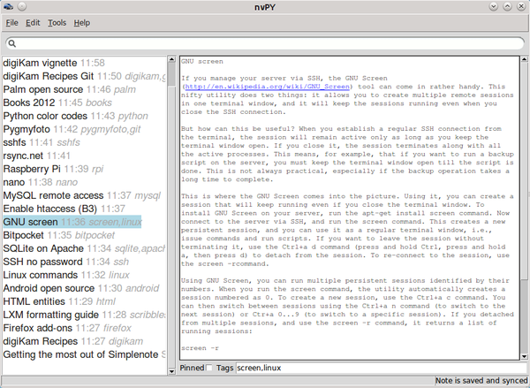Screen dimensions: 530x388
Task: Click the round window menu button in title bar
Action: pyautogui.click(x=22, y=6)
